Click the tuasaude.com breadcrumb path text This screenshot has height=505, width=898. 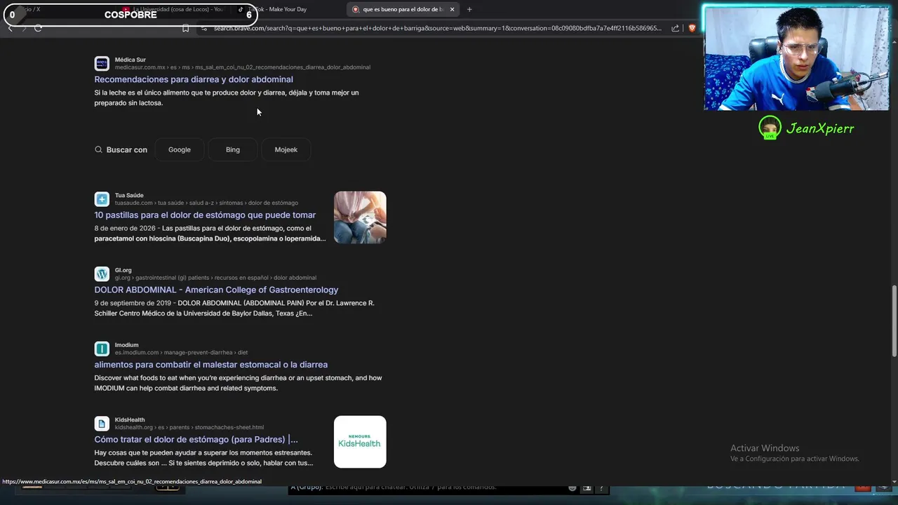tap(206, 203)
